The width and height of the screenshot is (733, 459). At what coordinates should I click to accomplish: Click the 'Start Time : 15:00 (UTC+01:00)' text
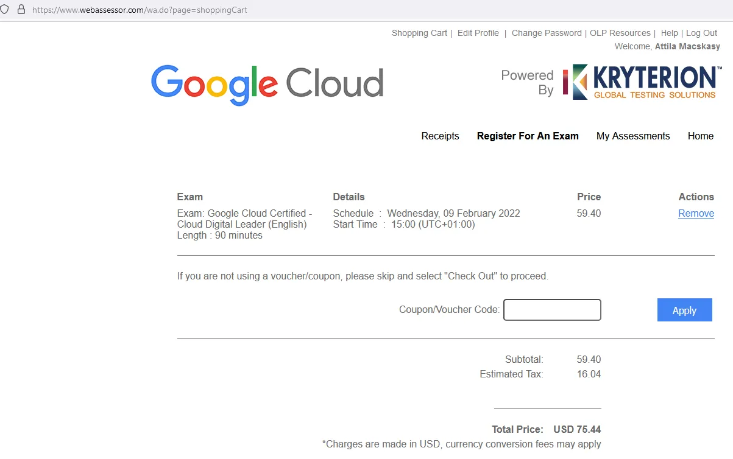(404, 224)
